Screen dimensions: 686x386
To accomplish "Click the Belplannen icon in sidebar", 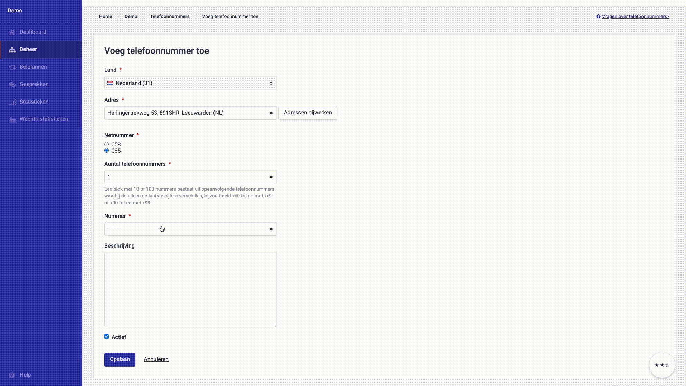I will pyautogui.click(x=12, y=67).
